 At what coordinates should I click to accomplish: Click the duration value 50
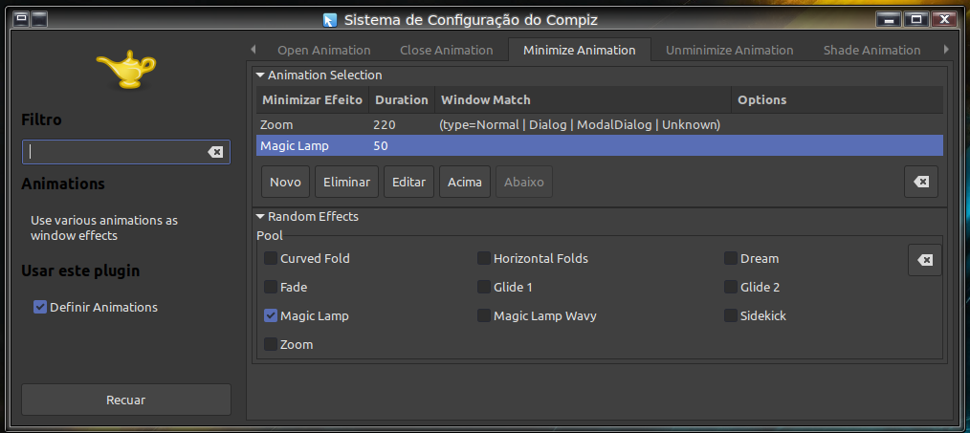coord(381,146)
